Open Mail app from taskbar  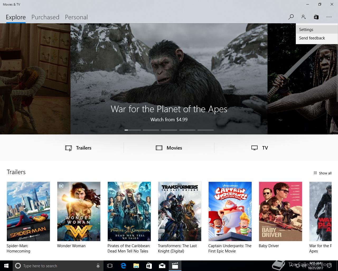(x=162, y=266)
